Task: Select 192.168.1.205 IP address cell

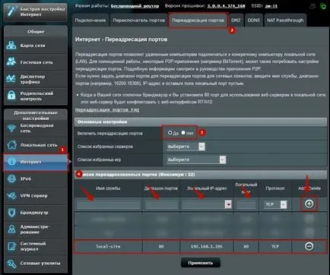Action: (x=207, y=246)
